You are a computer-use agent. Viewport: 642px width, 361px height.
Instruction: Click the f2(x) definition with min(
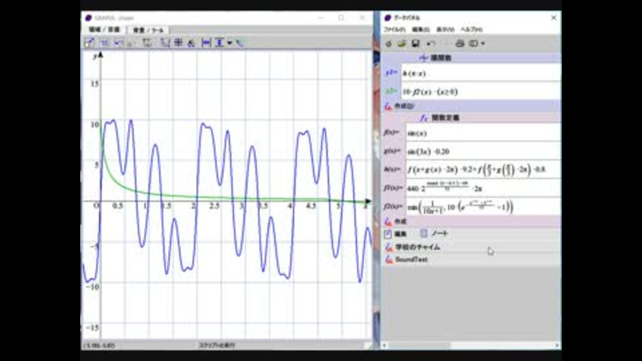483,207
